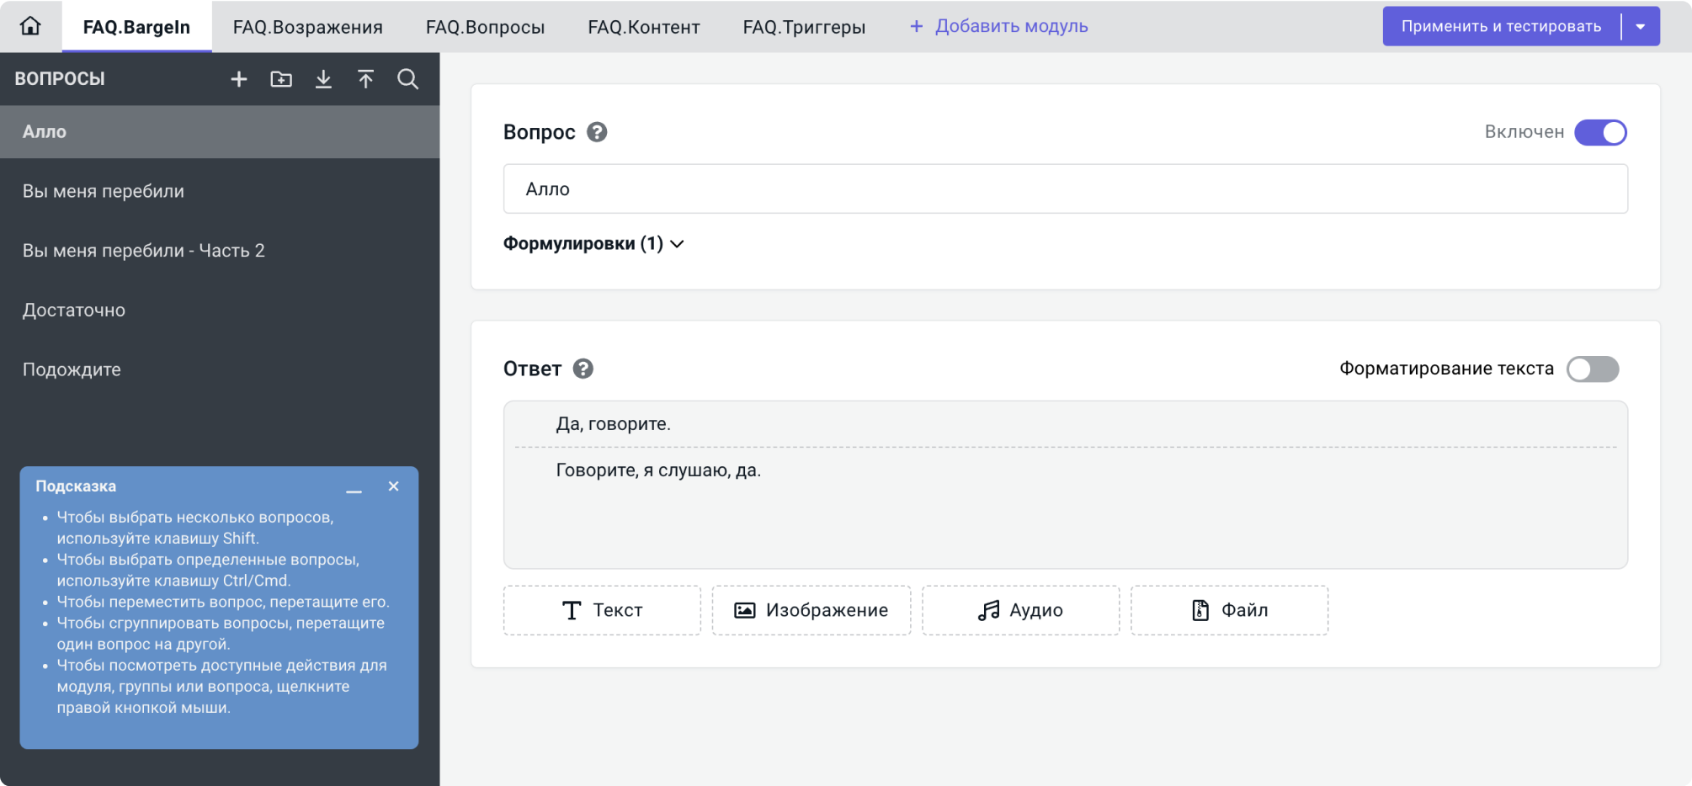
Task: Disable the Включен toggle
Action: tap(1600, 132)
